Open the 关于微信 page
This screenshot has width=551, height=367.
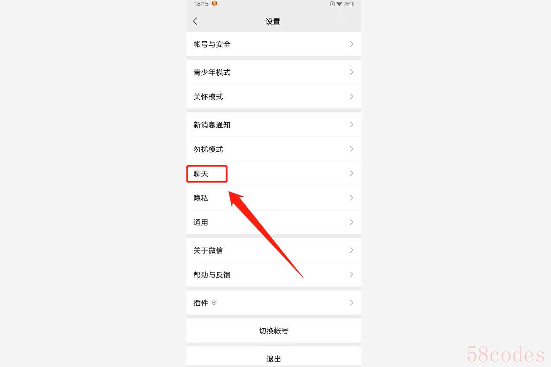[x=274, y=250]
